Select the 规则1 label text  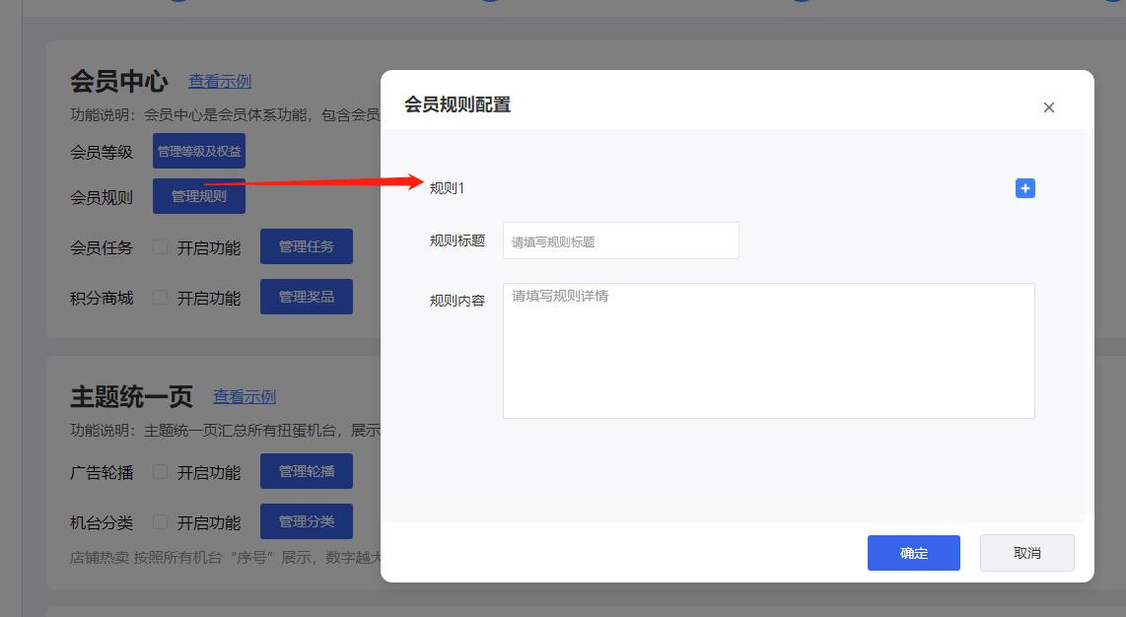click(x=447, y=188)
